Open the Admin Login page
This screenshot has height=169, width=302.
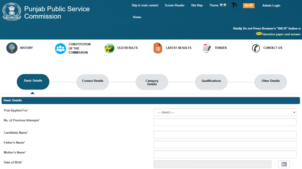271,5
